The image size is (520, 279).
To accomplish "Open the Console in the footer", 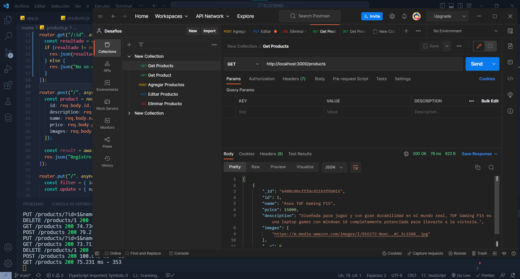I will 179,253.
